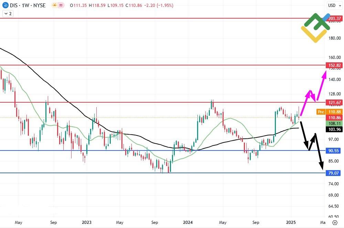Click the DIS symbol logo icon

point(6,5)
